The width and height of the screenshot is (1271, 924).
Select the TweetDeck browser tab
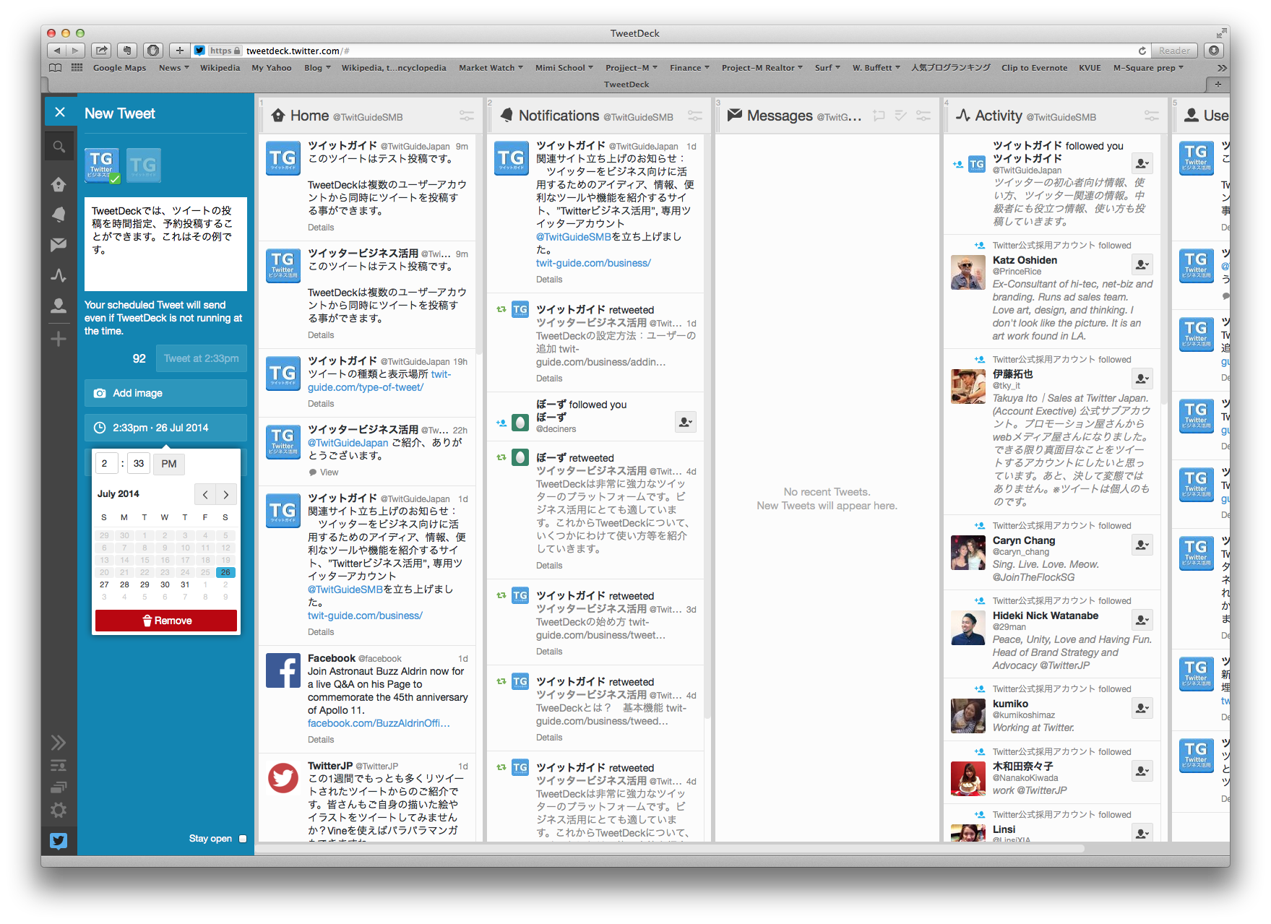coord(626,85)
